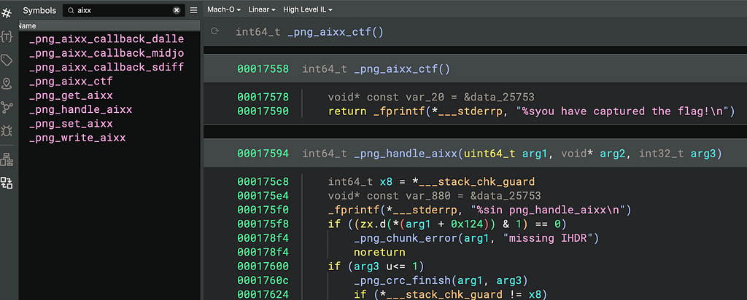
Task: Select symbol _png_set_aixx
Action: point(71,124)
